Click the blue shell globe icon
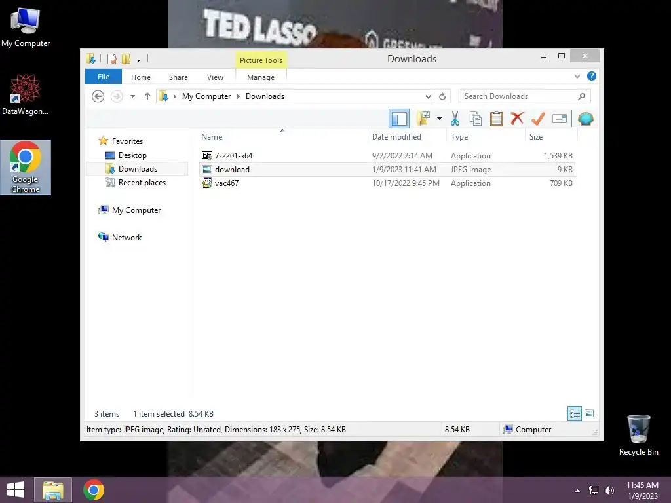671x503 pixels. click(x=585, y=119)
